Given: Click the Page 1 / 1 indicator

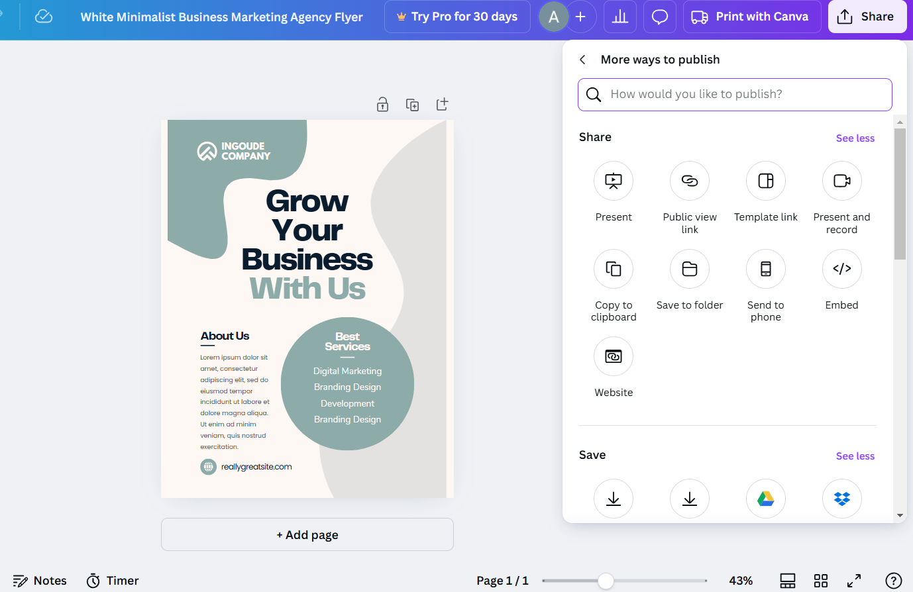Looking at the screenshot, I should click(x=502, y=581).
